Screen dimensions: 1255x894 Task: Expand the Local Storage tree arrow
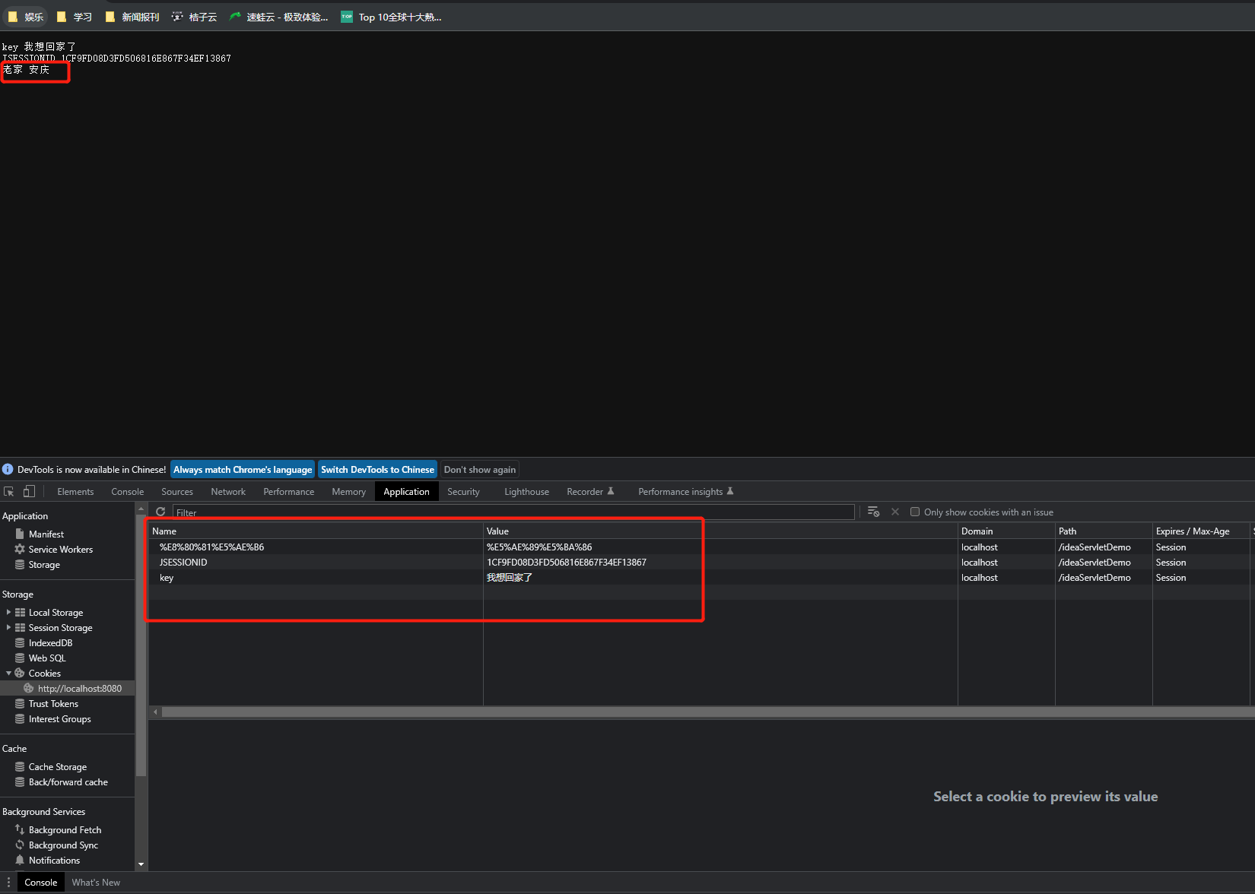pos(8,612)
